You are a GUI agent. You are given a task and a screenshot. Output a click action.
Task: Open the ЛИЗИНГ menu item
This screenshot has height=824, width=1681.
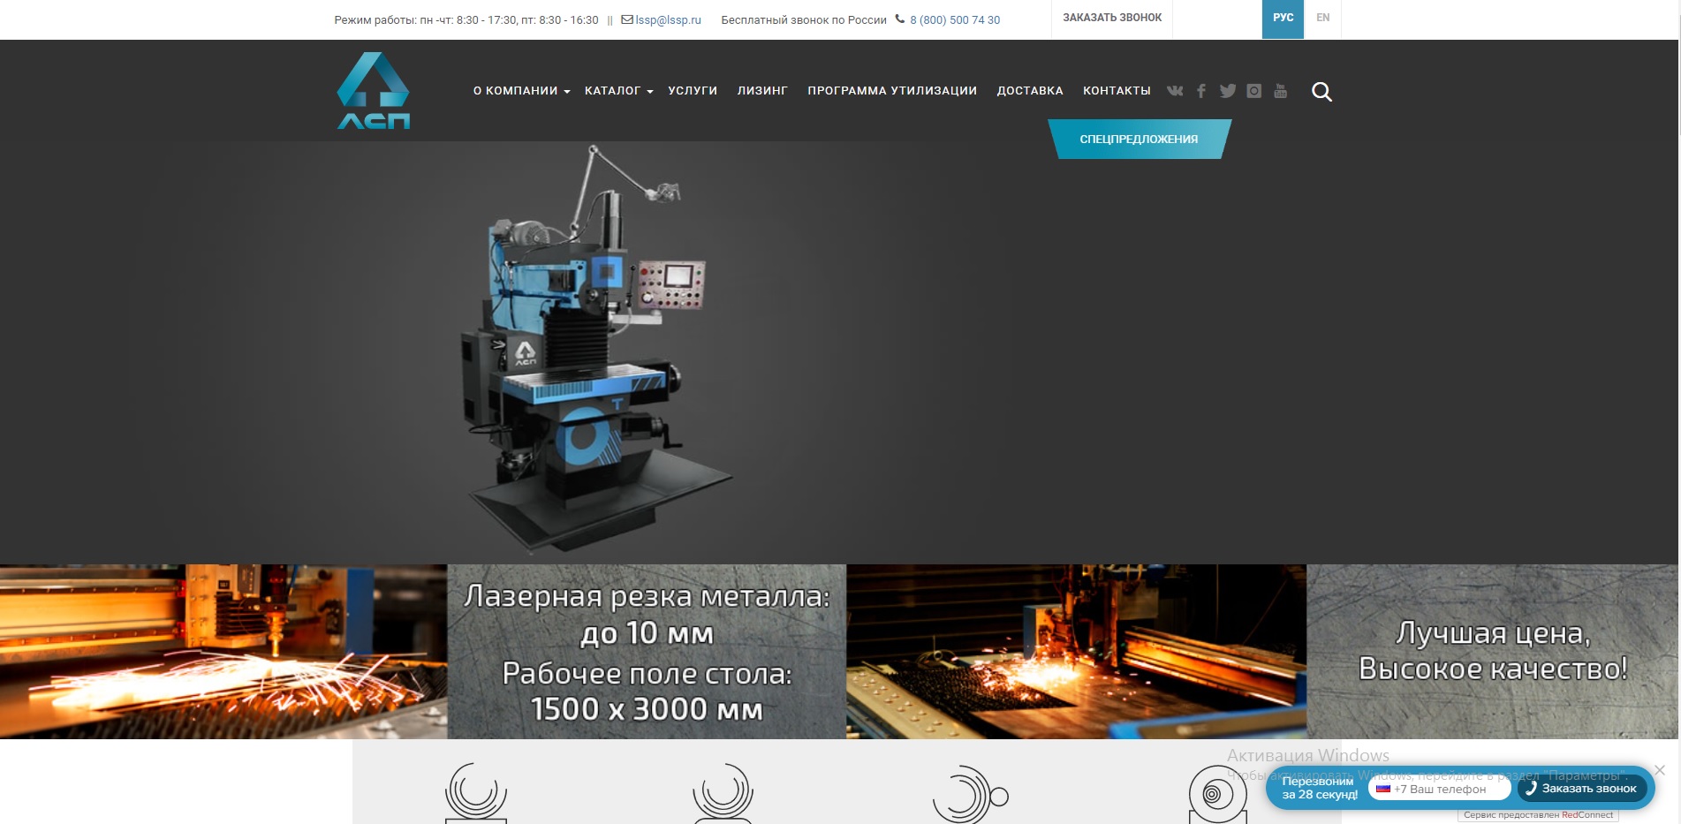point(762,91)
